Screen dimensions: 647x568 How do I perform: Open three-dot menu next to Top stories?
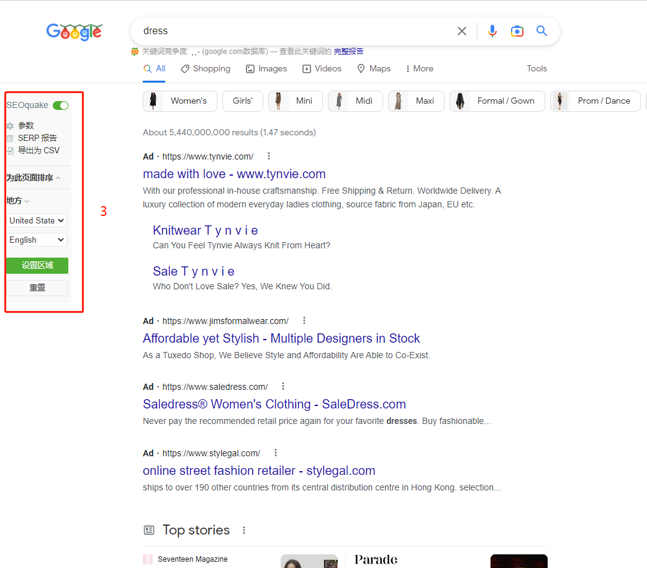click(244, 530)
